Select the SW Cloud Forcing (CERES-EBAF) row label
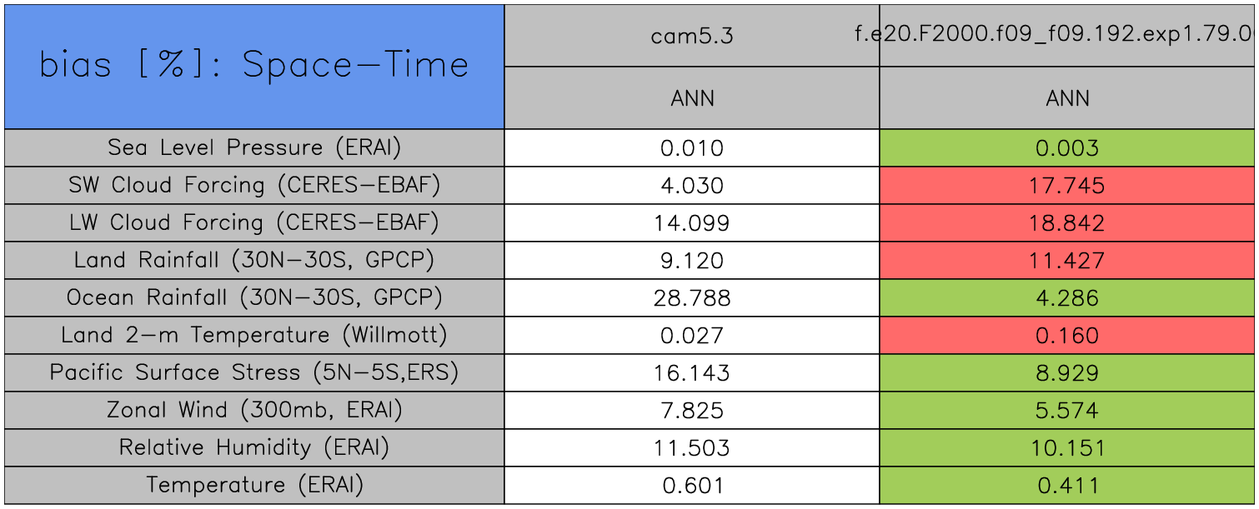This screenshot has height=509, width=1259. pos(254,186)
